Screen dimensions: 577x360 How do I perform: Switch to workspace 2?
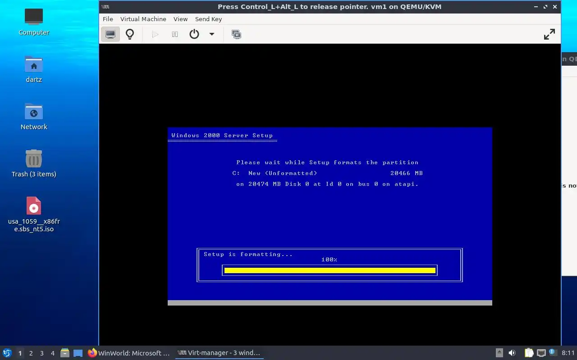pos(31,353)
